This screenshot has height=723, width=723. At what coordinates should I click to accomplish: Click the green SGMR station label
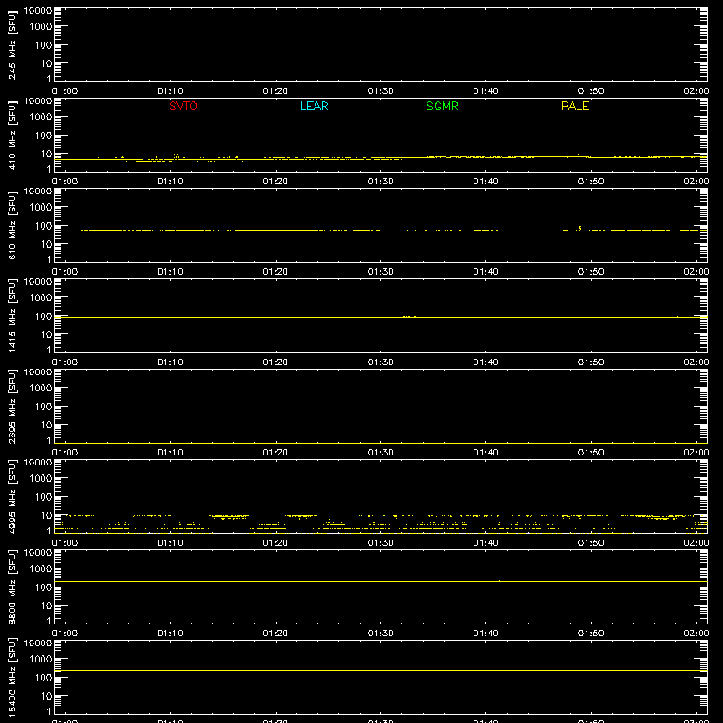(442, 106)
